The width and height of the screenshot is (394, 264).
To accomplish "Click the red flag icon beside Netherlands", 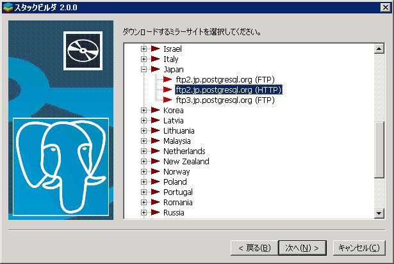I will coord(155,151).
